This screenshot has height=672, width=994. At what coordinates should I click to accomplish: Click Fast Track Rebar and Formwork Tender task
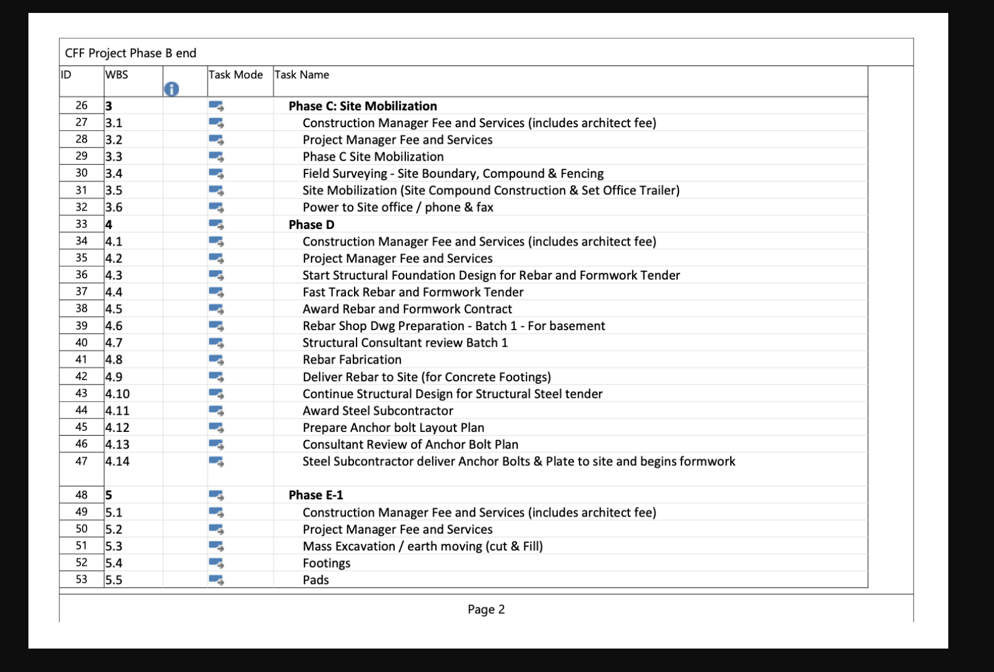point(413,292)
